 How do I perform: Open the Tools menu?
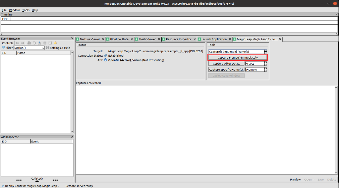point(26,10)
